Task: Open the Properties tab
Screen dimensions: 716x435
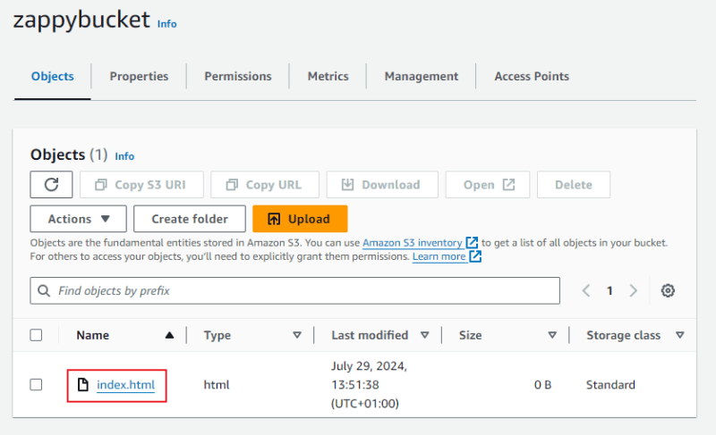Action: click(x=139, y=76)
